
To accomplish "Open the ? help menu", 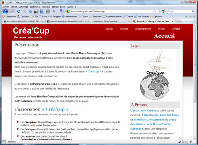I will [x=75, y=7].
